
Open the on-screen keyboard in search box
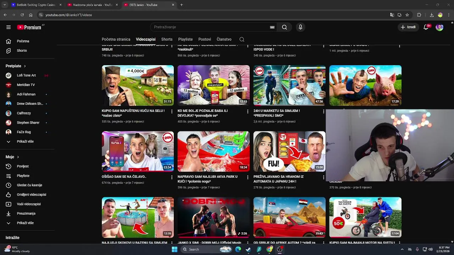click(272, 27)
